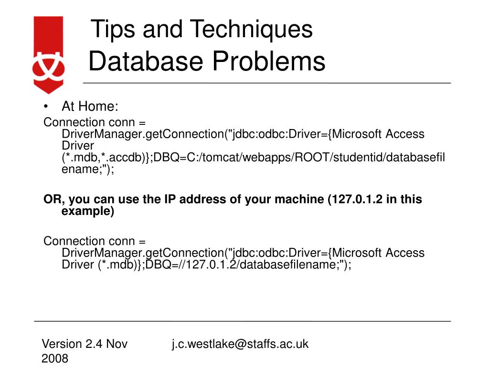
Task: Click the '2008' year in the footer
Action: pyautogui.click(x=55, y=358)
